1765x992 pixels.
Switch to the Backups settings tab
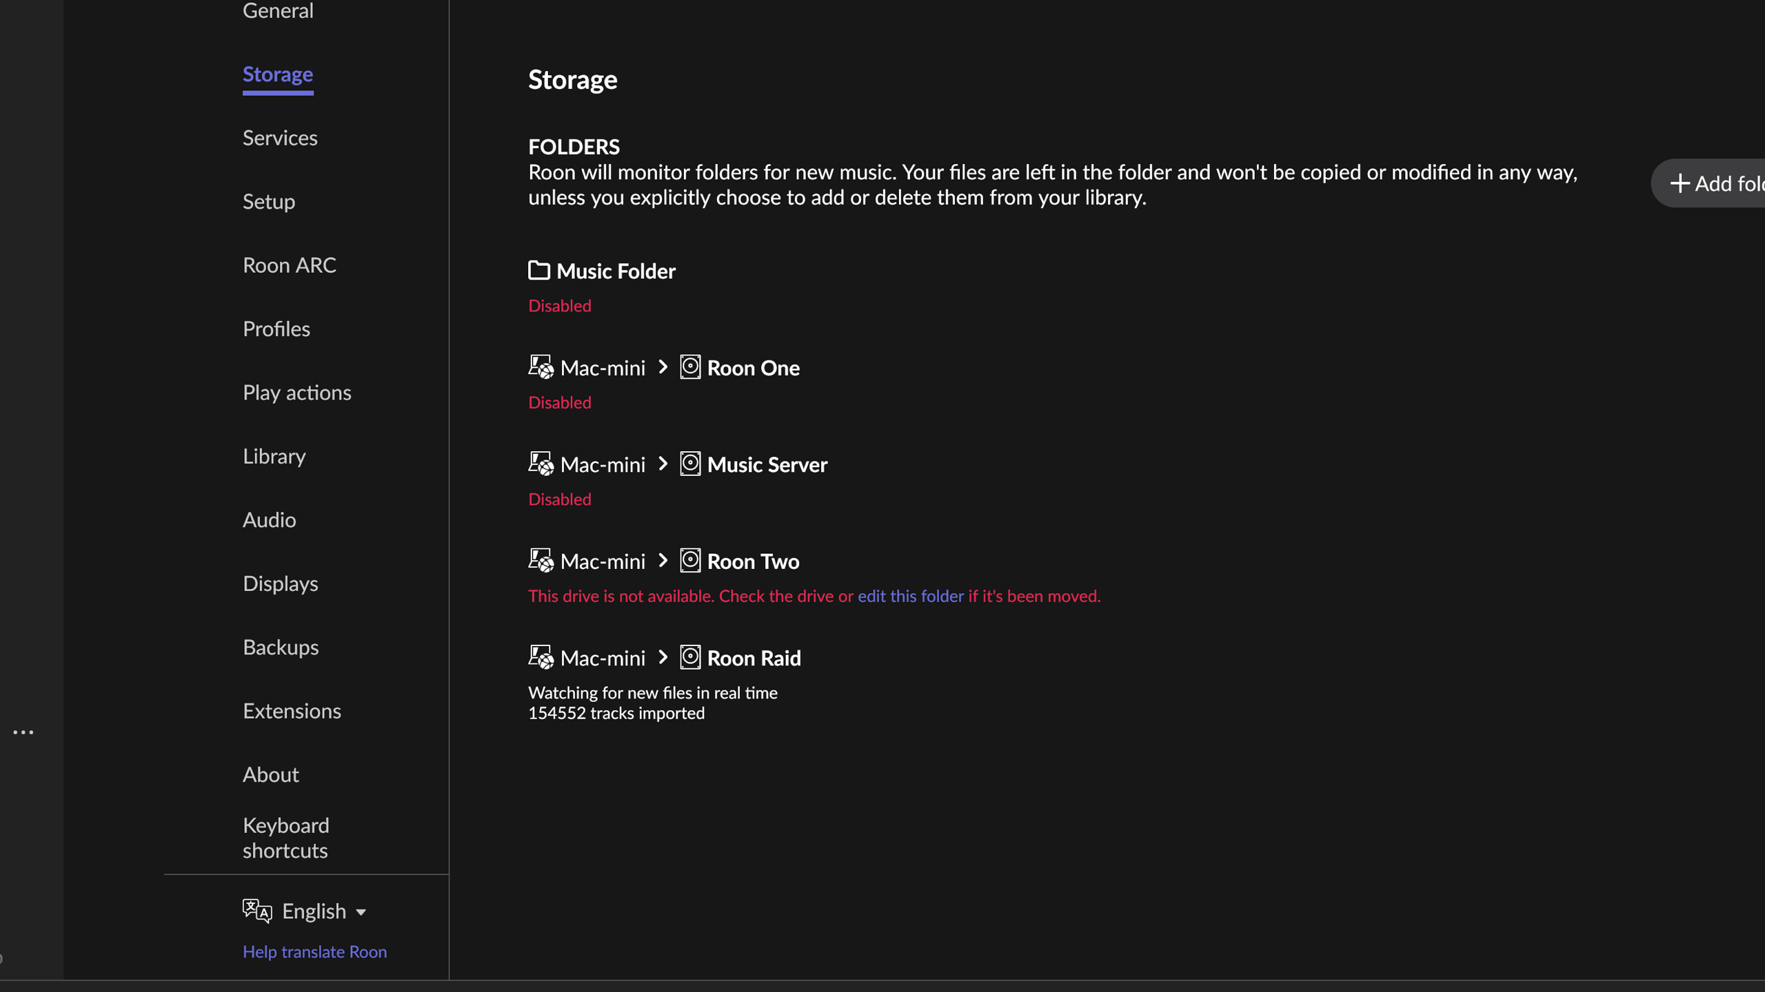[x=280, y=648]
